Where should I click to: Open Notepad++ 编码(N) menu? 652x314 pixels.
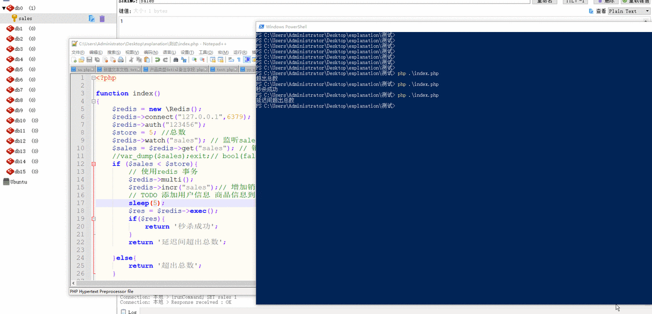150,53
